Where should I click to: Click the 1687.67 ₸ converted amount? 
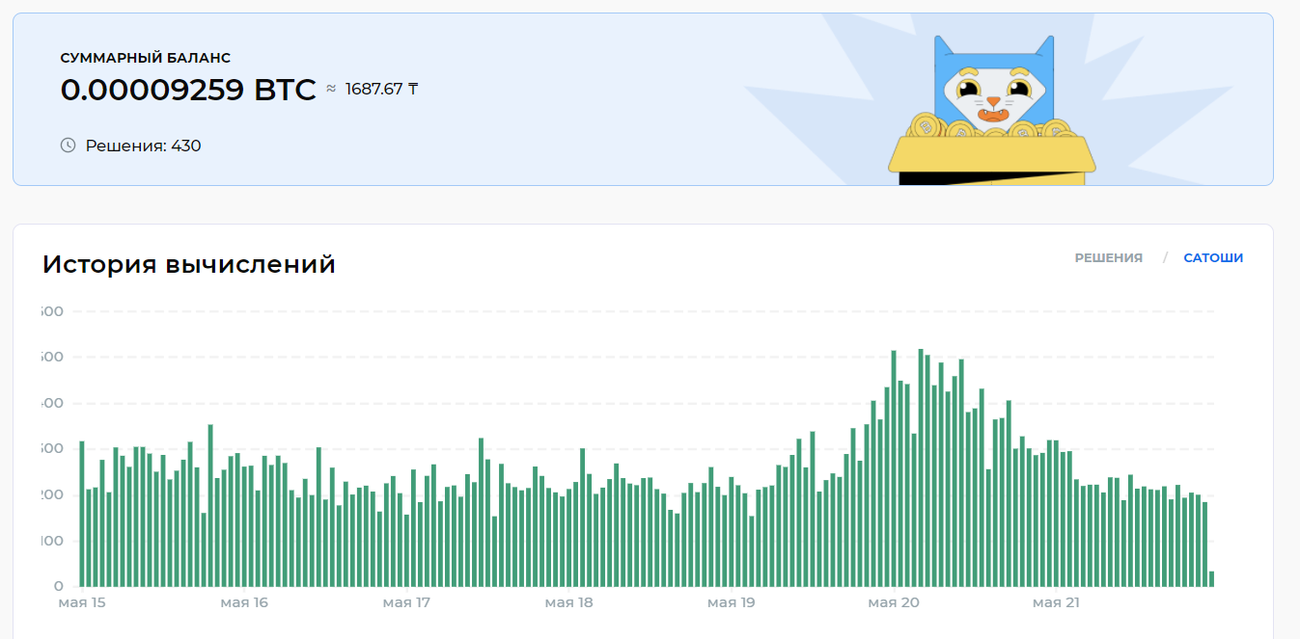tap(381, 90)
